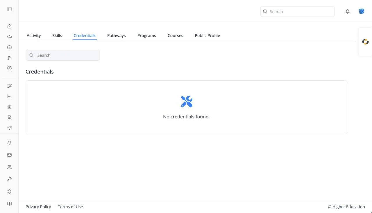The height and width of the screenshot is (213, 372).
Task: Focus the global Search field in header
Action: click(x=298, y=12)
